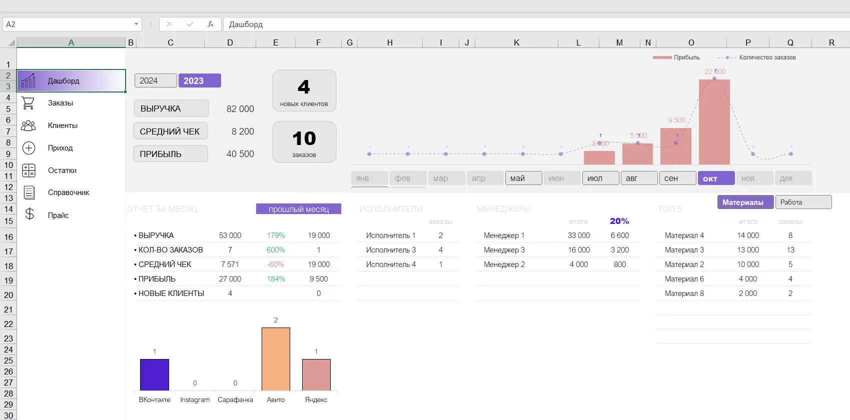This screenshot has height=420, width=850.
Task: Click the row 20 header
Action: pos(9,295)
